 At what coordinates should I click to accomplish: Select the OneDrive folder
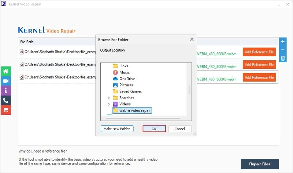point(124,79)
